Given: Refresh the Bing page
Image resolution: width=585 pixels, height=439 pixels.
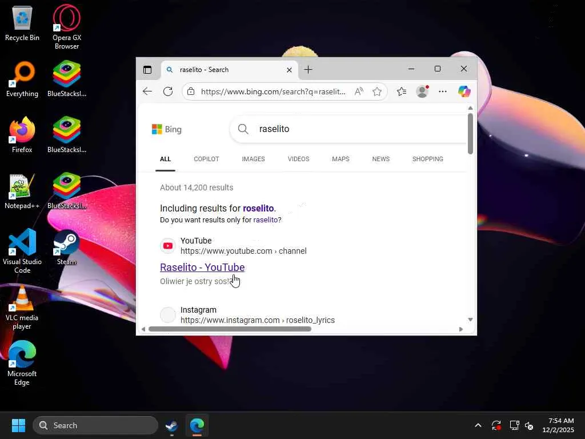Looking at the screenshot, I should pos(168,91).
